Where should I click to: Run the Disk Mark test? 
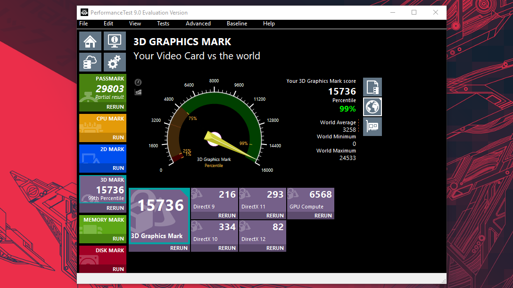[103, 269]
